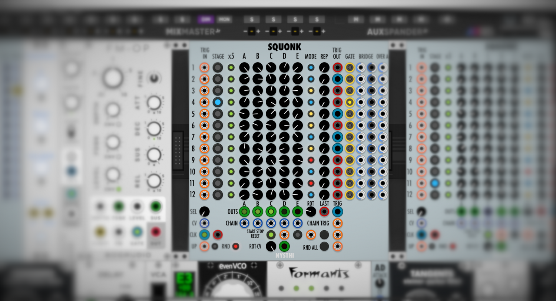Click the row 8 knob in column B
The image size is (556, 301).
tap(258, 148)
